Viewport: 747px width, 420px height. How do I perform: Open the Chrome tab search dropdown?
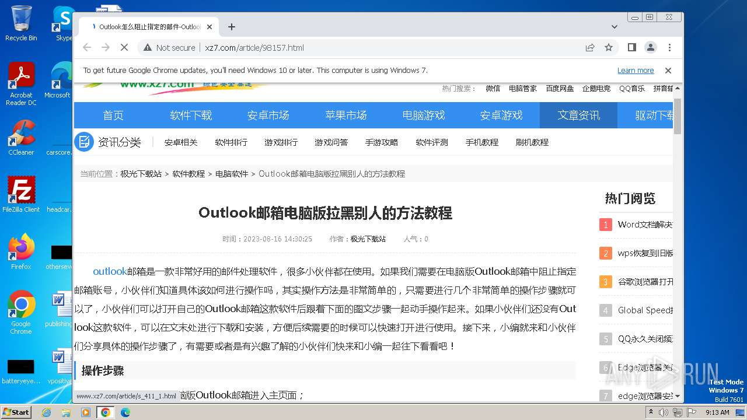pyautogui.click(x=615, y=27)
